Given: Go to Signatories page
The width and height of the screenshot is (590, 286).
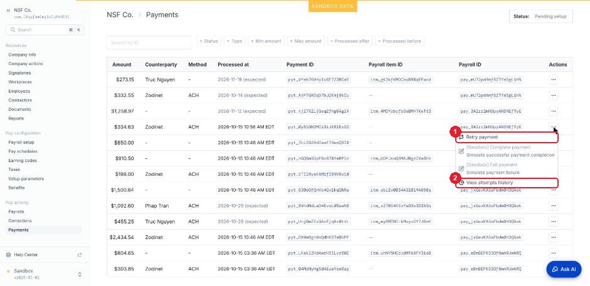Looking at the screenshot, I should pos(19,73).
